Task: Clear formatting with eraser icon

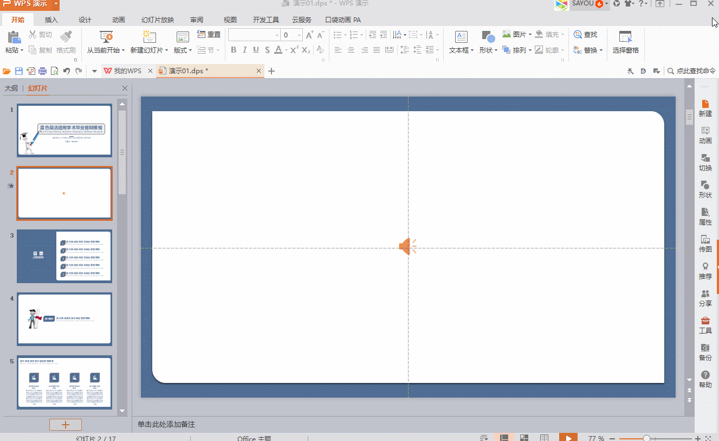Action: [x=320, y=50]
